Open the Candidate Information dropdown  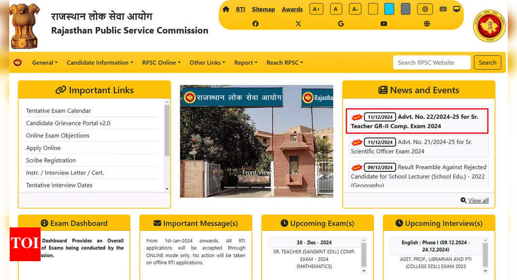point(100,62)
